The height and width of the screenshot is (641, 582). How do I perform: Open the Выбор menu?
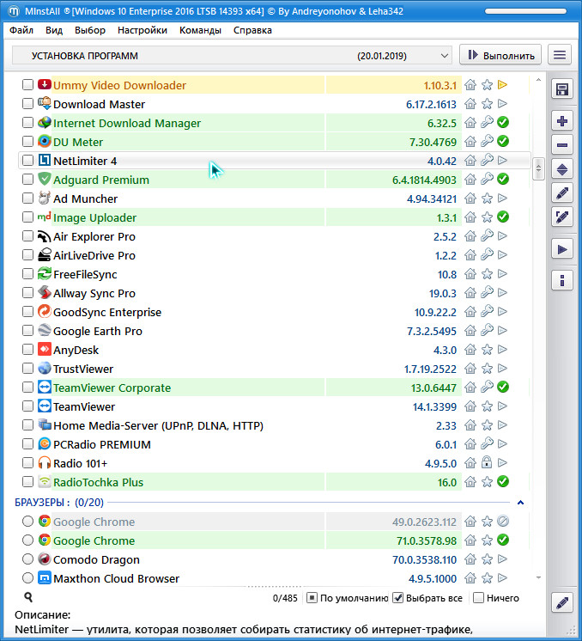coord(90,30)
